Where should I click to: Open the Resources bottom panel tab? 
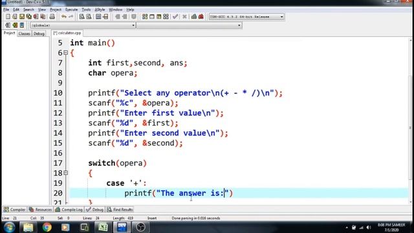pyautogui.click(x=40, y=210)
